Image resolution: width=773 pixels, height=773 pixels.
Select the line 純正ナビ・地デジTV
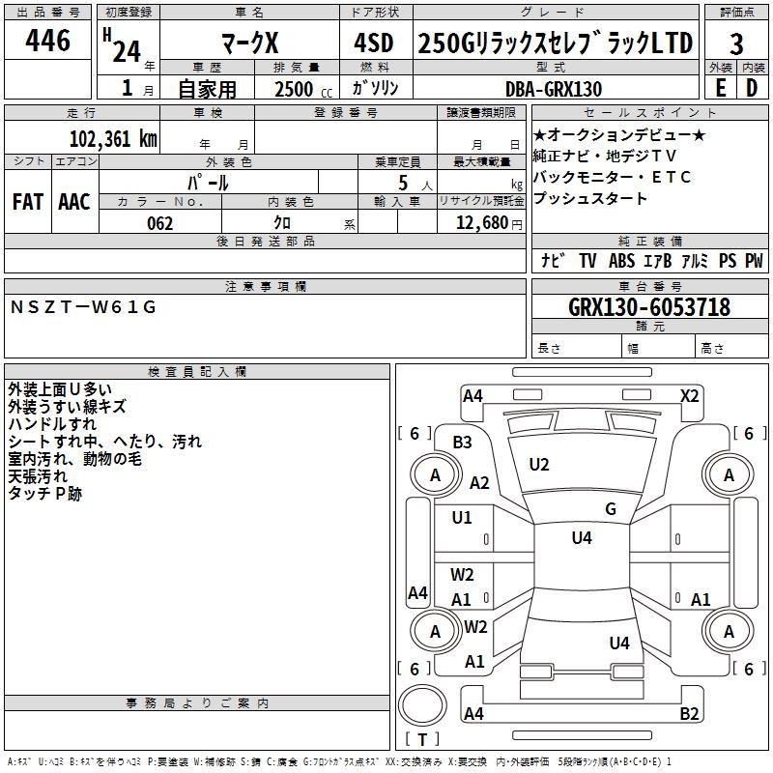coord(605,156)
